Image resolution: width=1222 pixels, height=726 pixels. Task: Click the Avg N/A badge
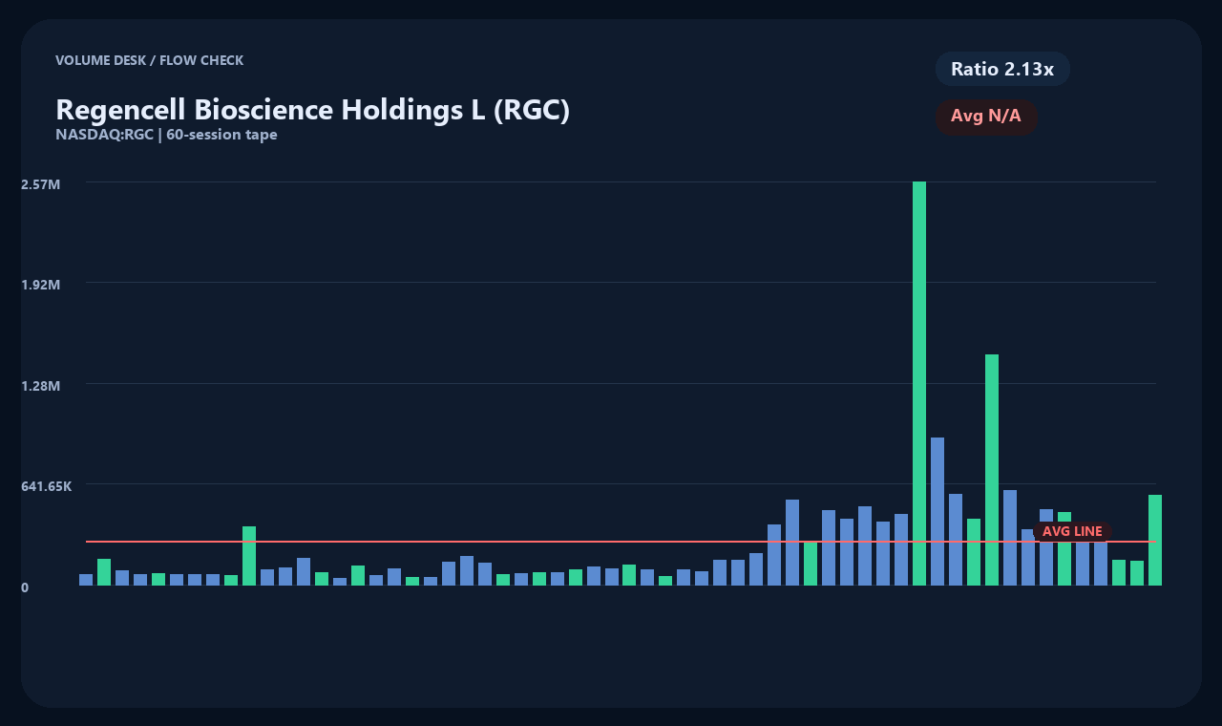pyautogui.click(x=986, y=117)
